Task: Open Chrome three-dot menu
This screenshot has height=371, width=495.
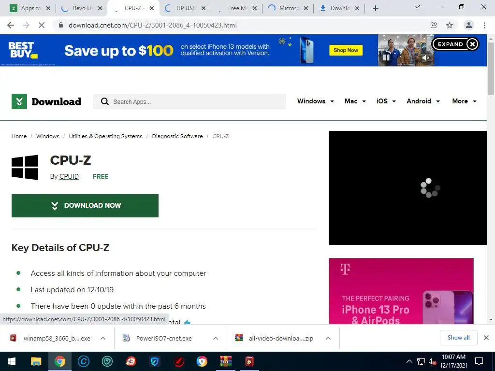Action: point(484,25)
